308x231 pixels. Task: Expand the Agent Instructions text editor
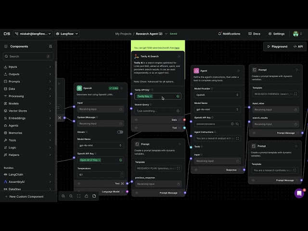pyautogui.click(x=237, y=139)
